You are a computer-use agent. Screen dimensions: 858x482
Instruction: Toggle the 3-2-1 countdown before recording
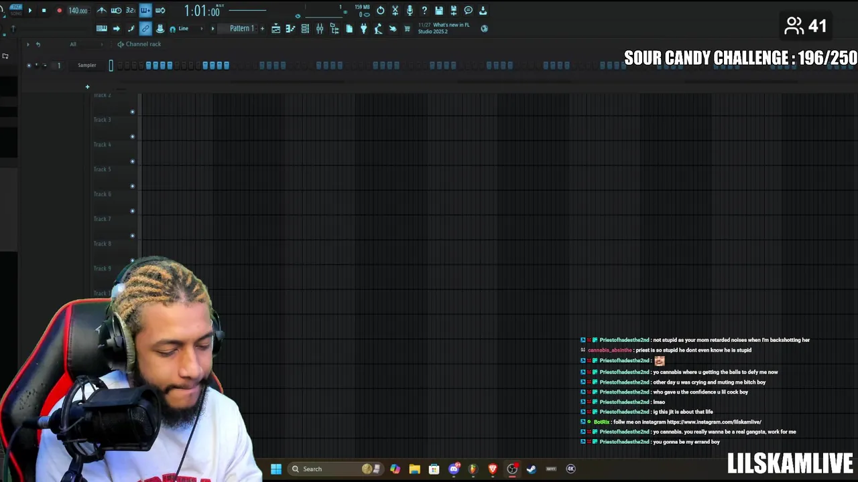click(131, 11)
